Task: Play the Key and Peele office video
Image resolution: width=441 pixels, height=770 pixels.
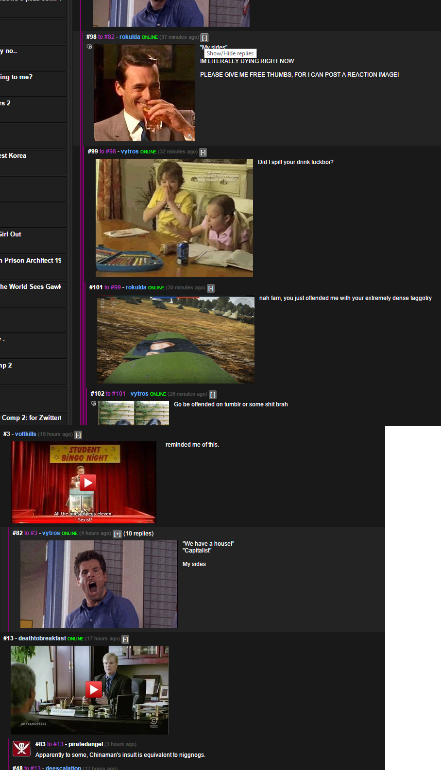Action: (93, 689)
